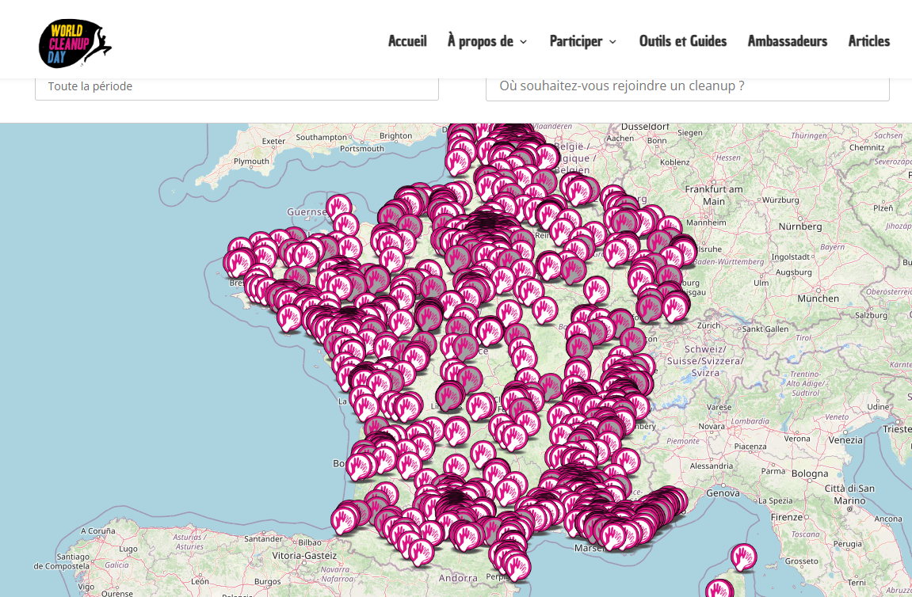Click the Southampton map label
Image resolution: width=912 pixels, height=597 pixels.
click(321, 137)
